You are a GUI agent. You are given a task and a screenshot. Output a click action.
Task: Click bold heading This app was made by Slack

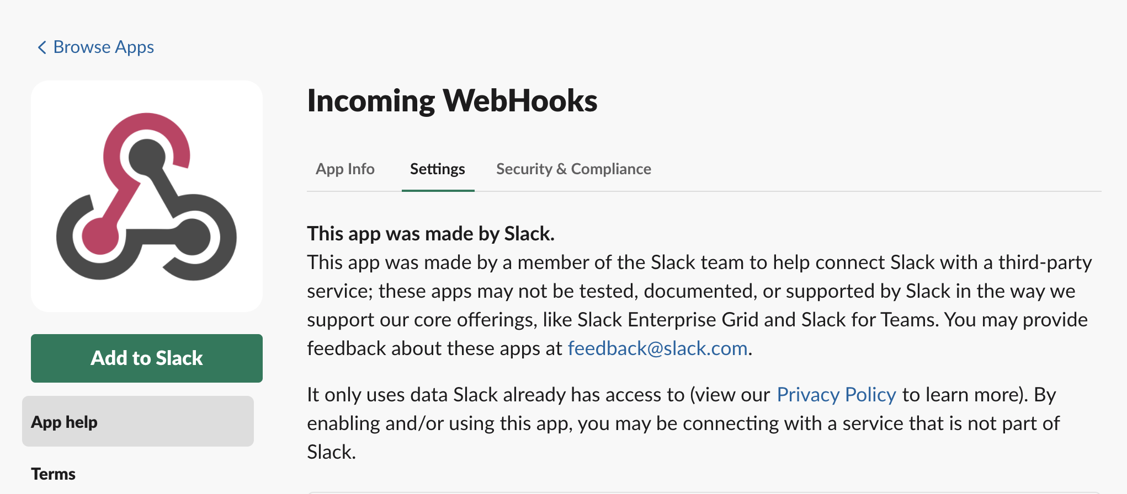(430, 234)
